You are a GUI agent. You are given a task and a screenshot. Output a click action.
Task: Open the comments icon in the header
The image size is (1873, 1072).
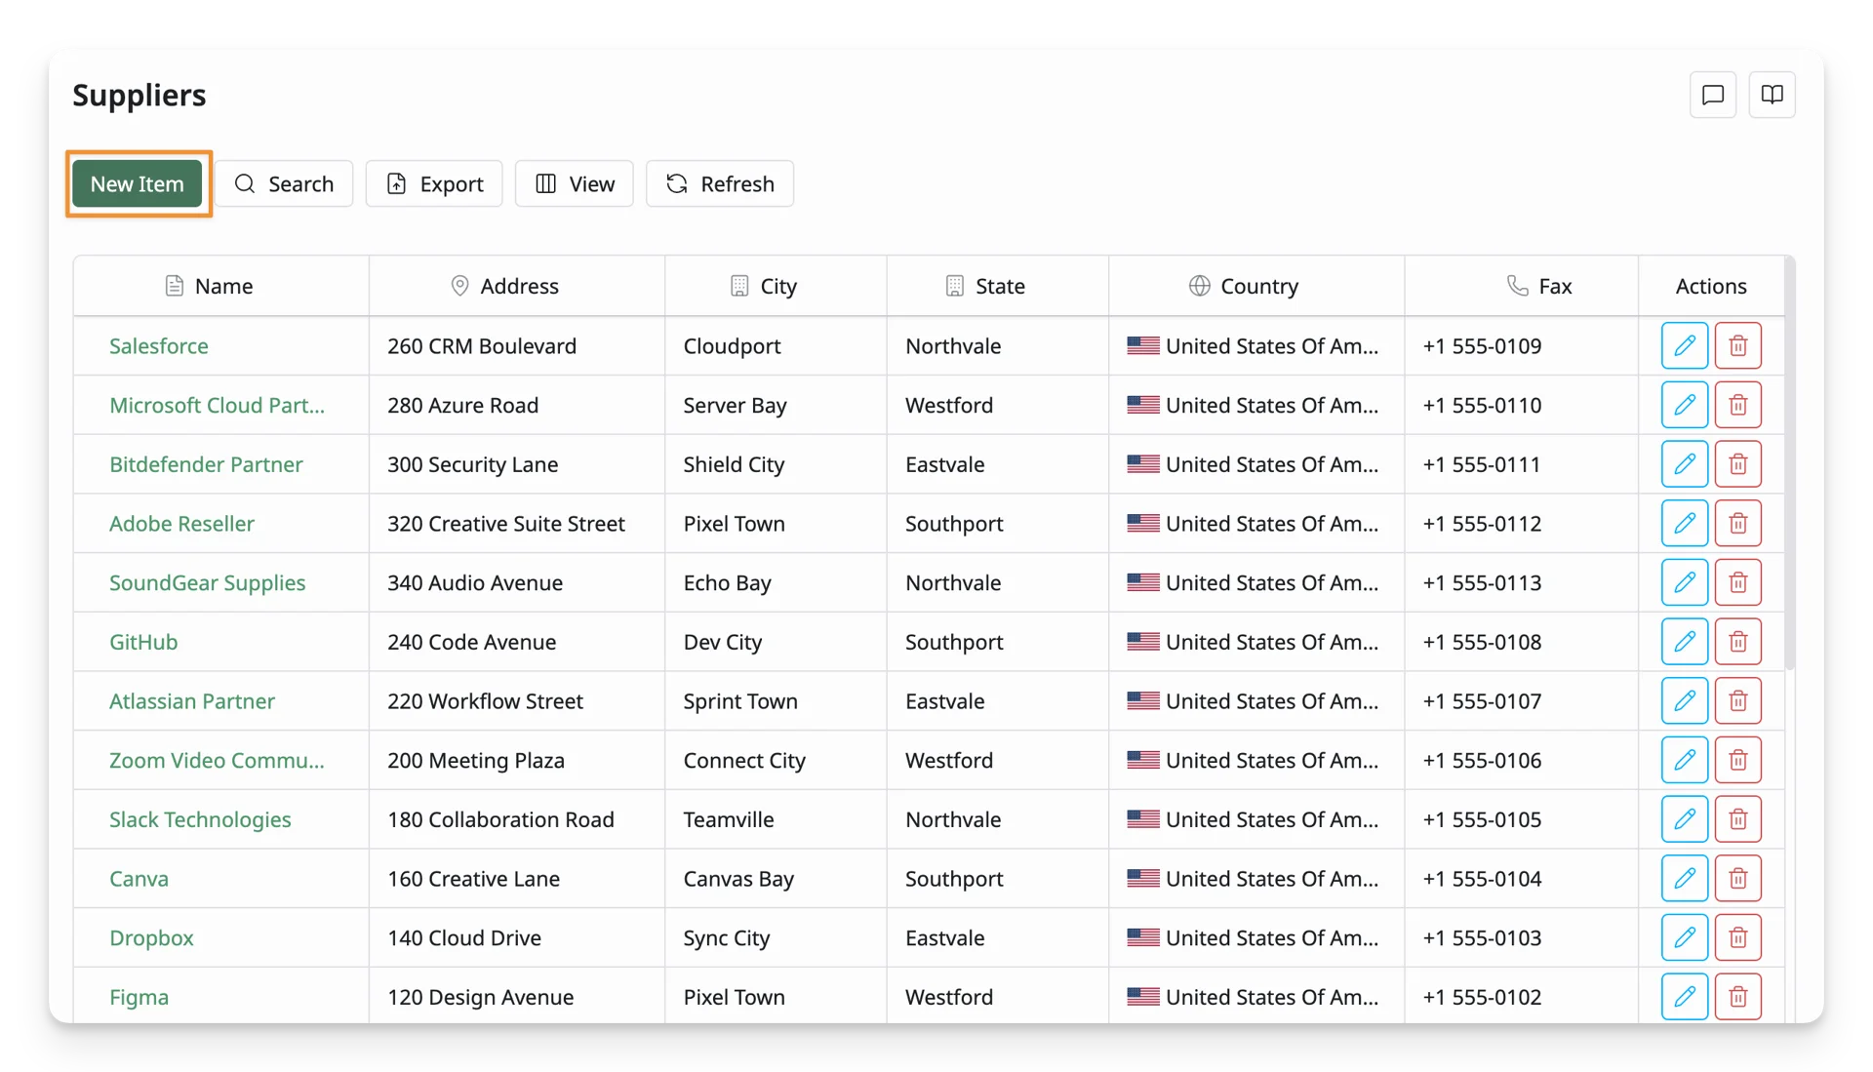pyautogui.click(x=1712, y=95)
